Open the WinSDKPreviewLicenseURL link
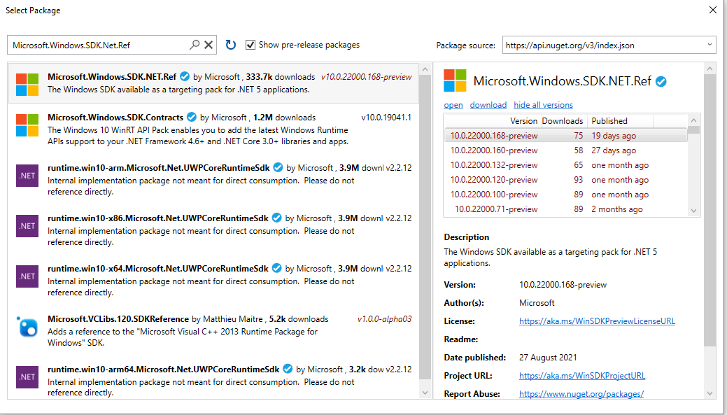This screenshot has width=727, height=415. click(597, 321)
